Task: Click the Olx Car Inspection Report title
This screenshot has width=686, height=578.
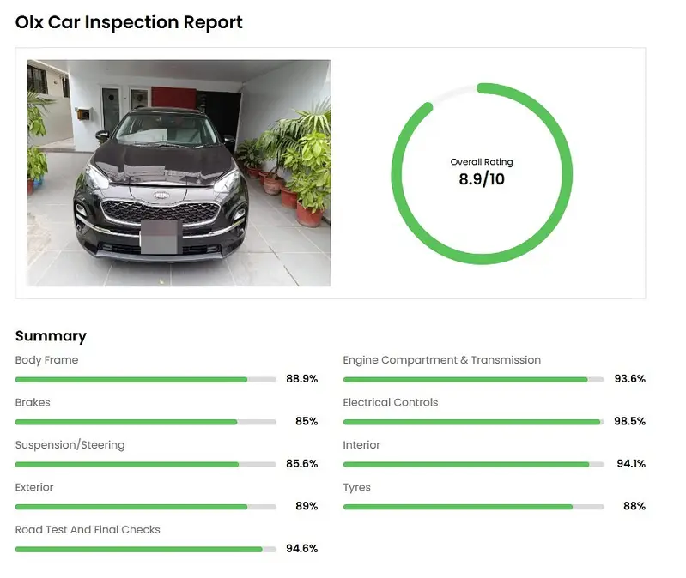Action: (x=129, y=22)
